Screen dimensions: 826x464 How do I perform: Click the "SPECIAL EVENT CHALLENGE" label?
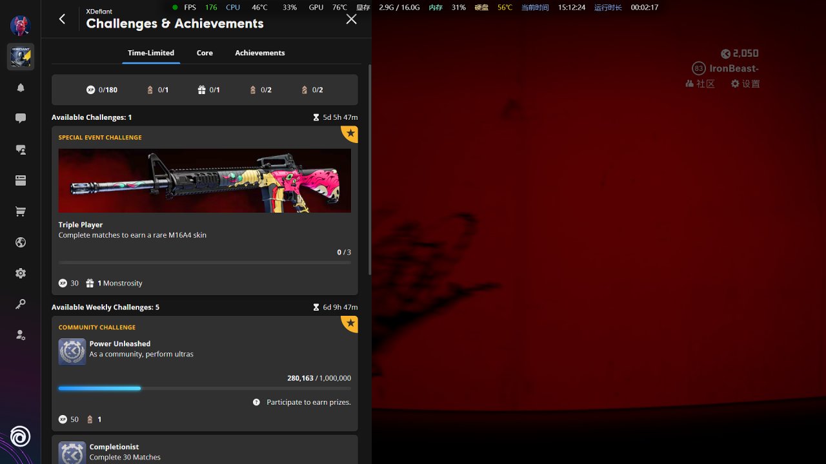click(x=100, y=137)
